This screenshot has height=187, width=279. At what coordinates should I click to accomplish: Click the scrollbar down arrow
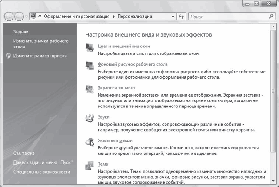coord(273,181)
